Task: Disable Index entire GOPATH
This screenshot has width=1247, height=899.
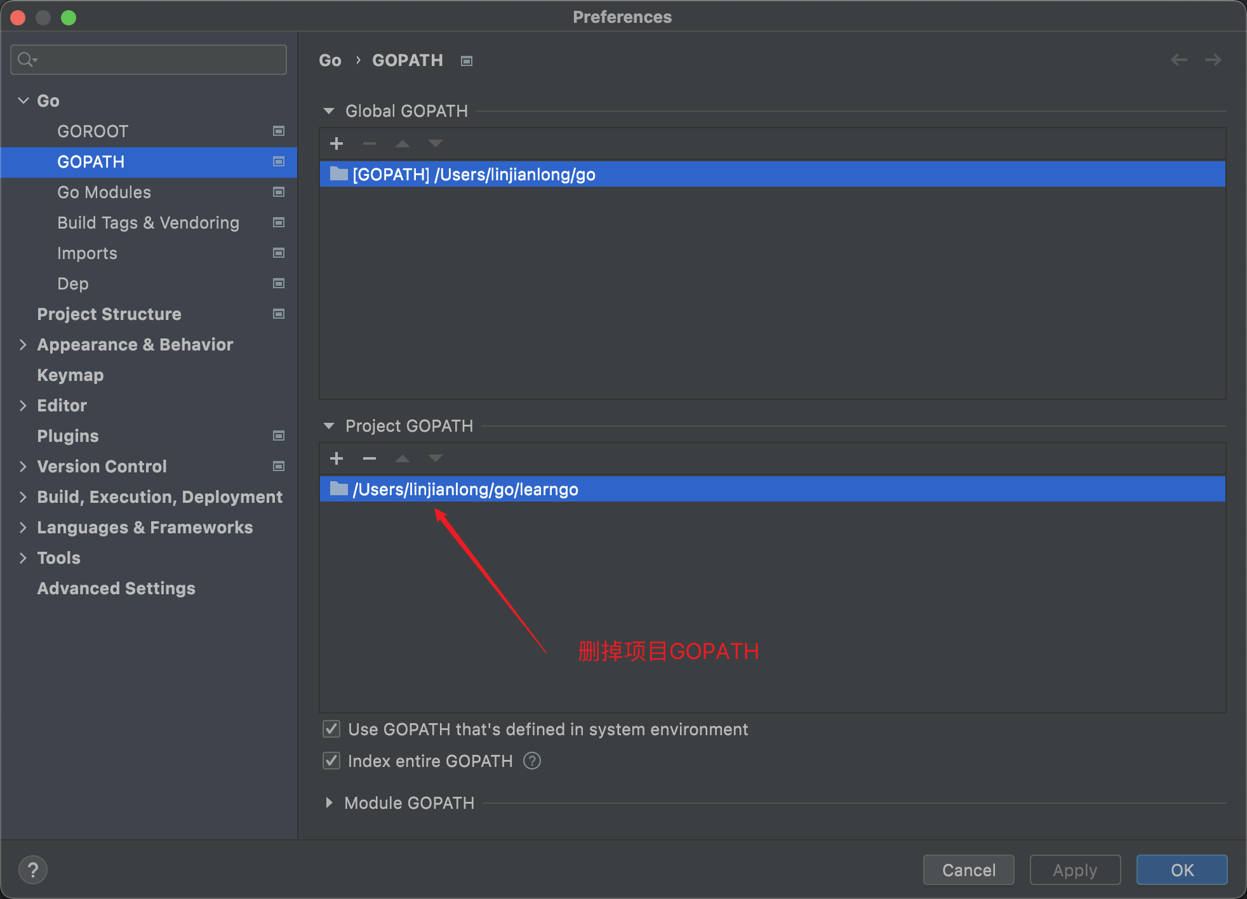Action: click(331, 761)
